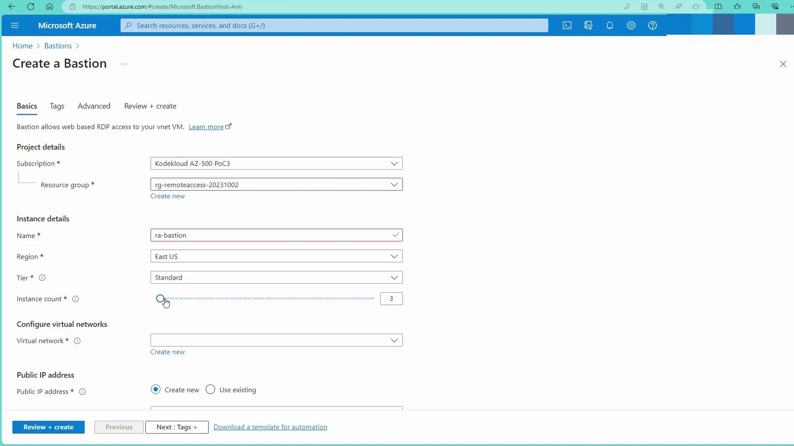Image resolution: width=794 pixels, height=446 pixels.
Task: Click the Name field containing ra-bastion
Action: tap(276, 235)
